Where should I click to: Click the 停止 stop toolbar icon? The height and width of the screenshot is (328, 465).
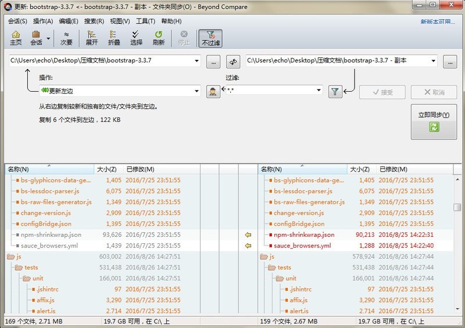(x=184, y=38)
